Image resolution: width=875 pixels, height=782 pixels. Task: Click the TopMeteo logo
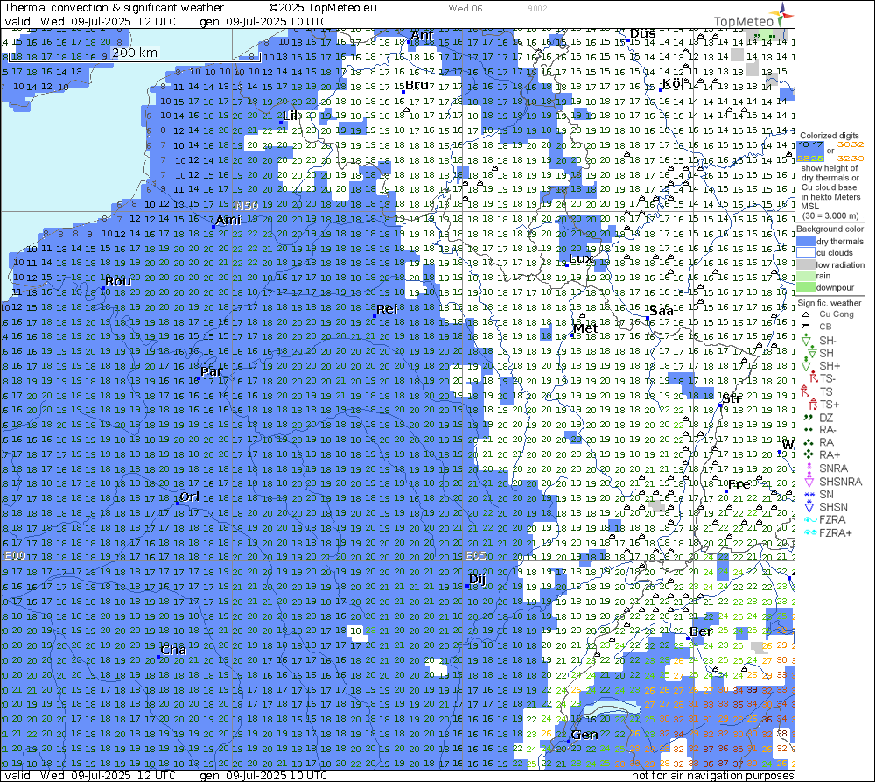752,16
